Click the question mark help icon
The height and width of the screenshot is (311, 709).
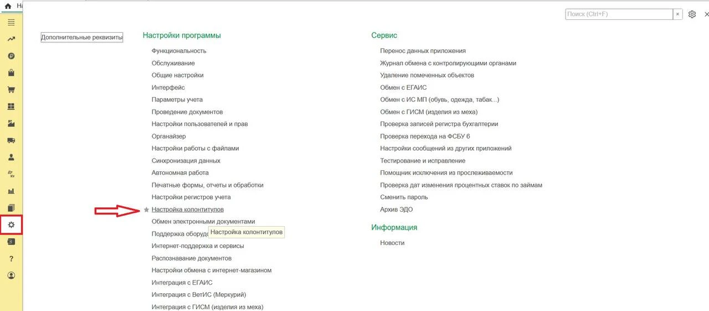[11, 259]
